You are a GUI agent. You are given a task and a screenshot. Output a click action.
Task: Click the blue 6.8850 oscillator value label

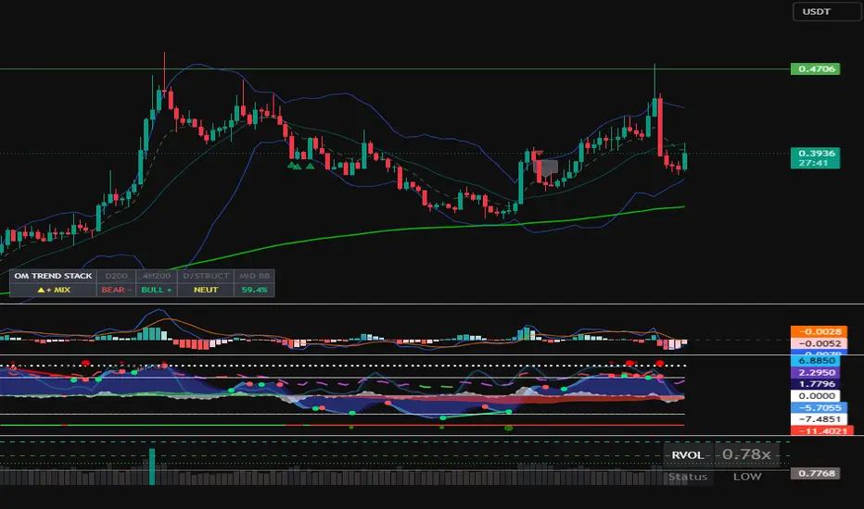click(816, 361)
